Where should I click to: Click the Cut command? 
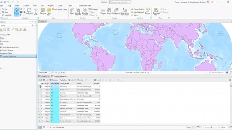[5, 9]
